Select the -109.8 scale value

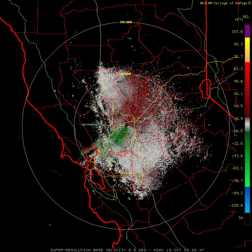236,206
